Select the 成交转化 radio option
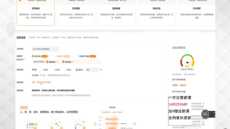 tap(33, 56)
